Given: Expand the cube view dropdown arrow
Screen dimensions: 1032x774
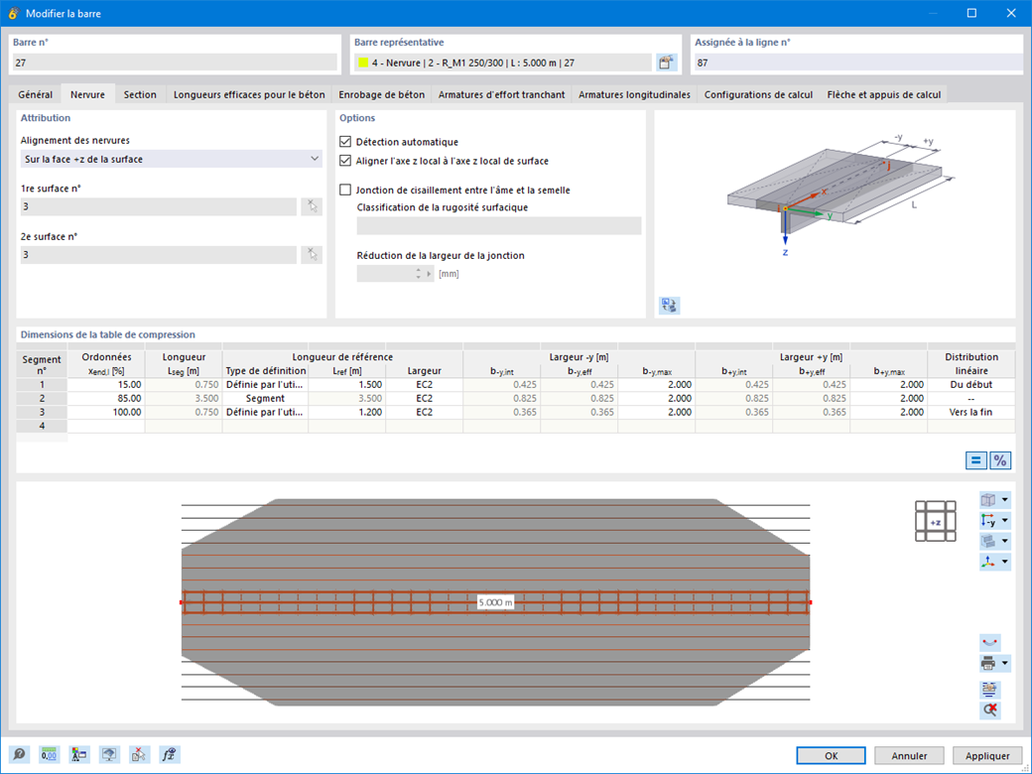Looking at the screenshot, I should [1005, 500].
